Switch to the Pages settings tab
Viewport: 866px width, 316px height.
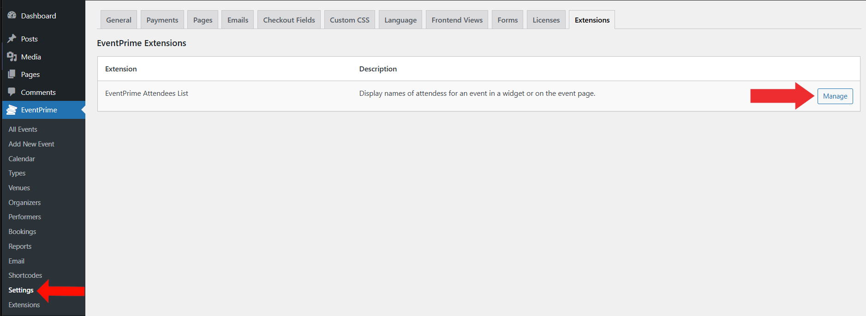tap(203, 20)
